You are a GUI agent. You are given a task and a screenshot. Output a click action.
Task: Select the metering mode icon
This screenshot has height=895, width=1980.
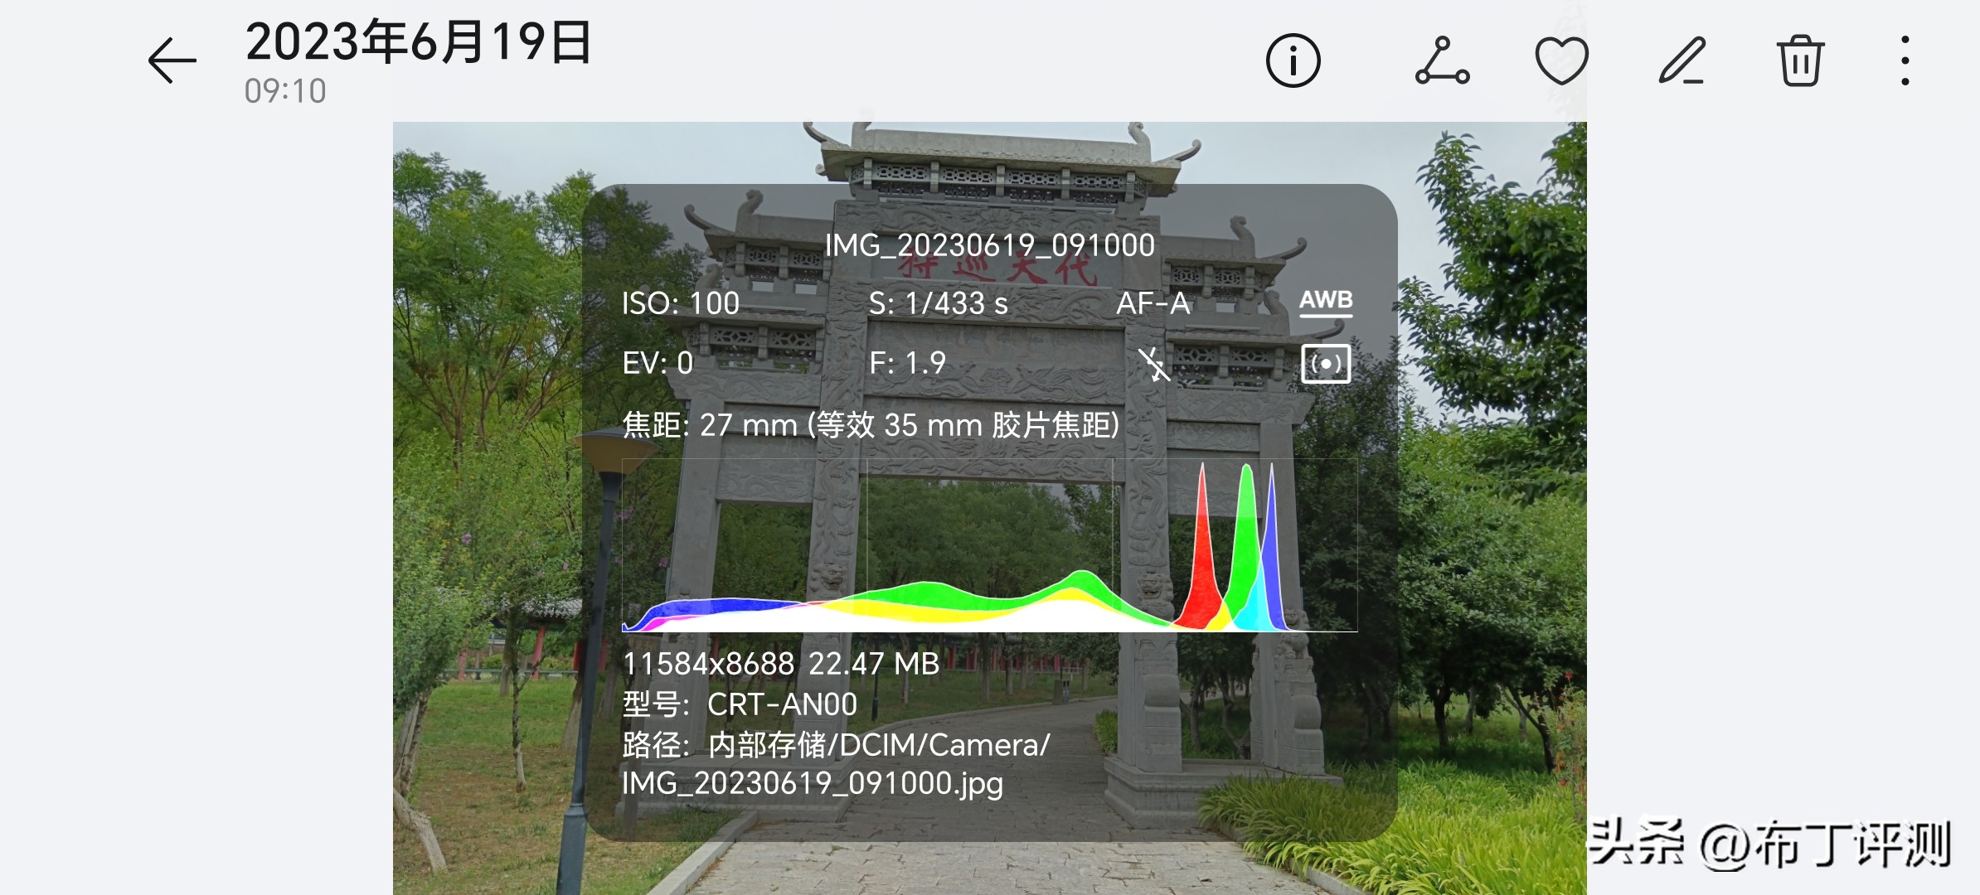[x=1325, y=363]
